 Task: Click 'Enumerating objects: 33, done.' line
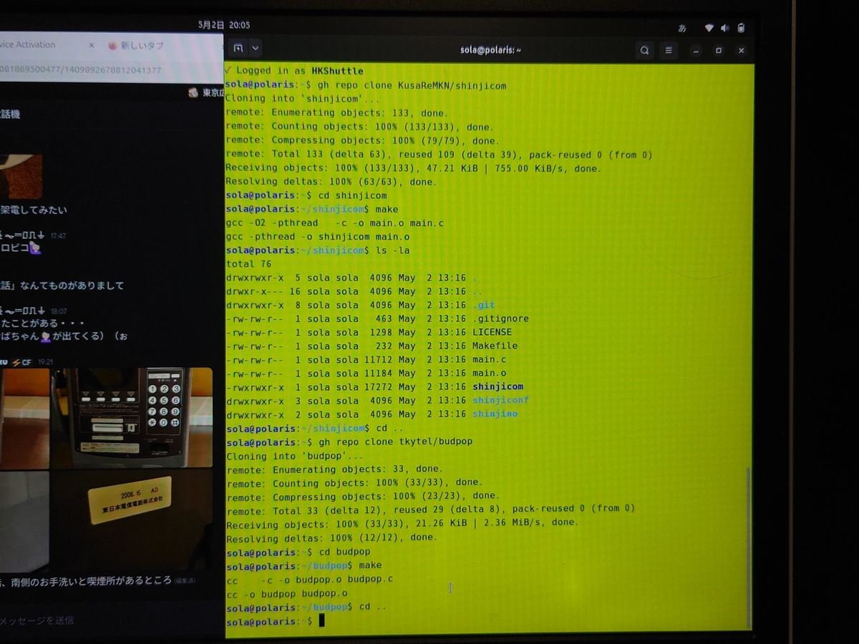click(x=334, y=469)
